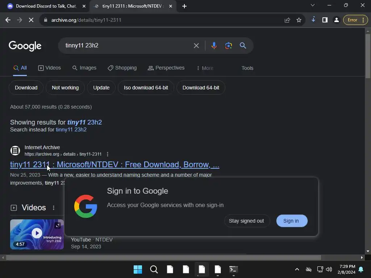The width and height of the screenshot is (371, 278).
Task: Expand the More search options menu
Action: (x=205, y=68)
